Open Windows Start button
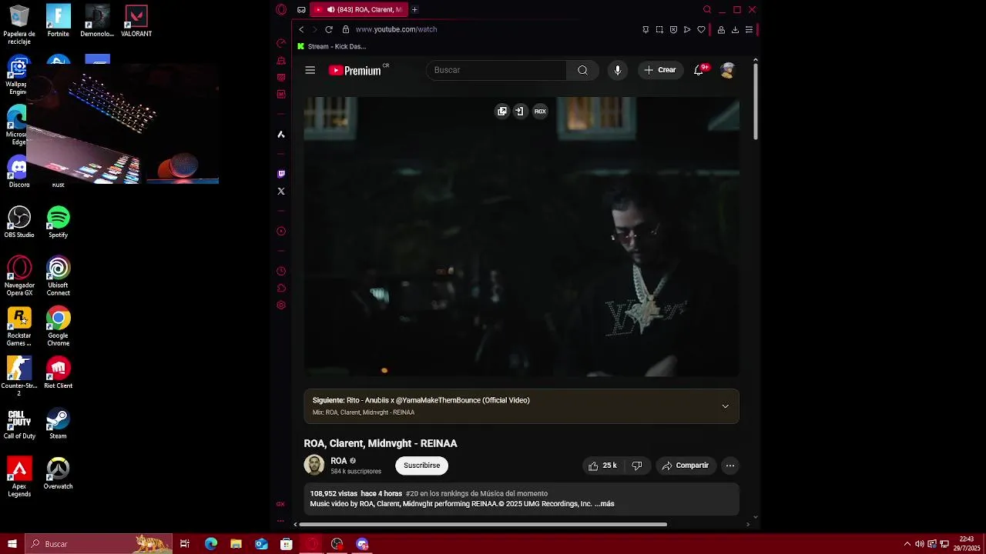 tap(12, 544)
